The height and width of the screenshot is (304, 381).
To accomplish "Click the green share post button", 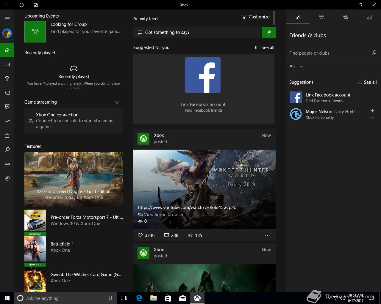I will pyautogui.click(x=269, y=32).
